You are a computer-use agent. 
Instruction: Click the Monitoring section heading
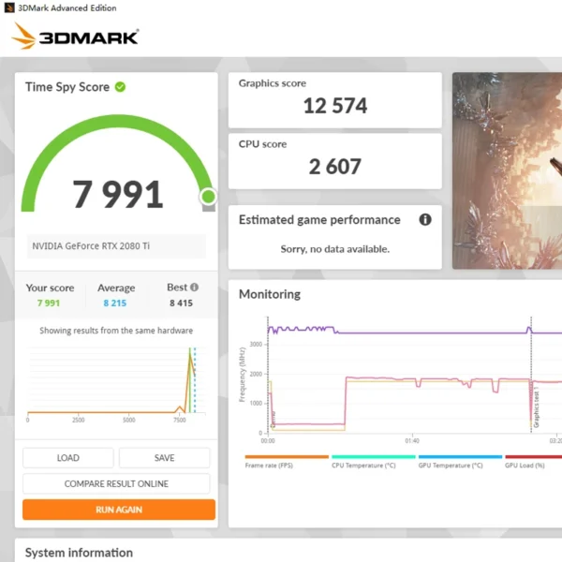(270, 294)
